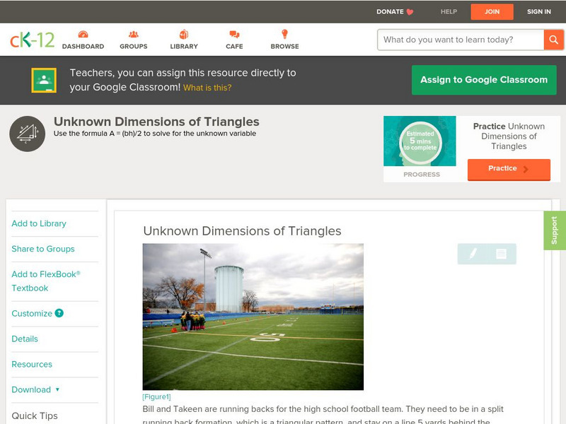
Task: Click the search field 'What do you want to learn today?'
Action: pos(461,40)
